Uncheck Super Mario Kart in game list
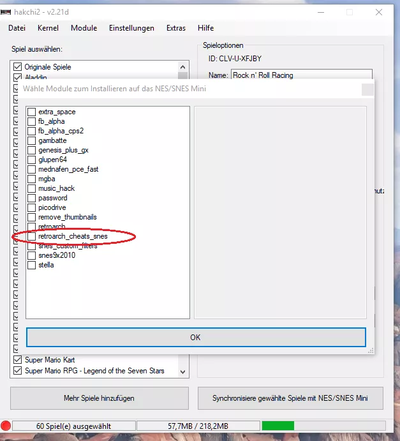Screen dimensions: 400x441 tap(18, 360)
